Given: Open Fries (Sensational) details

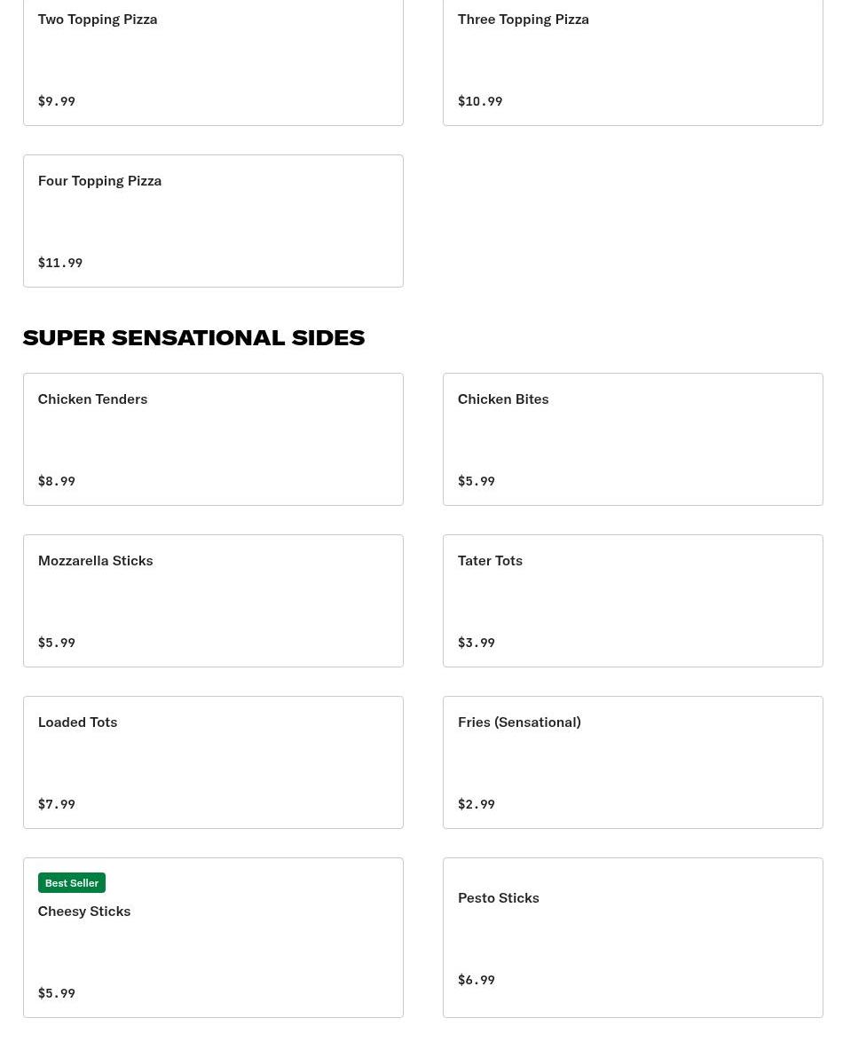Looking at the screenshot, I should (633, 762).
